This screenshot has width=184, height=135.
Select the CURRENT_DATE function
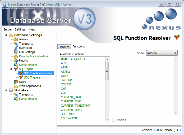coord(71,97)
